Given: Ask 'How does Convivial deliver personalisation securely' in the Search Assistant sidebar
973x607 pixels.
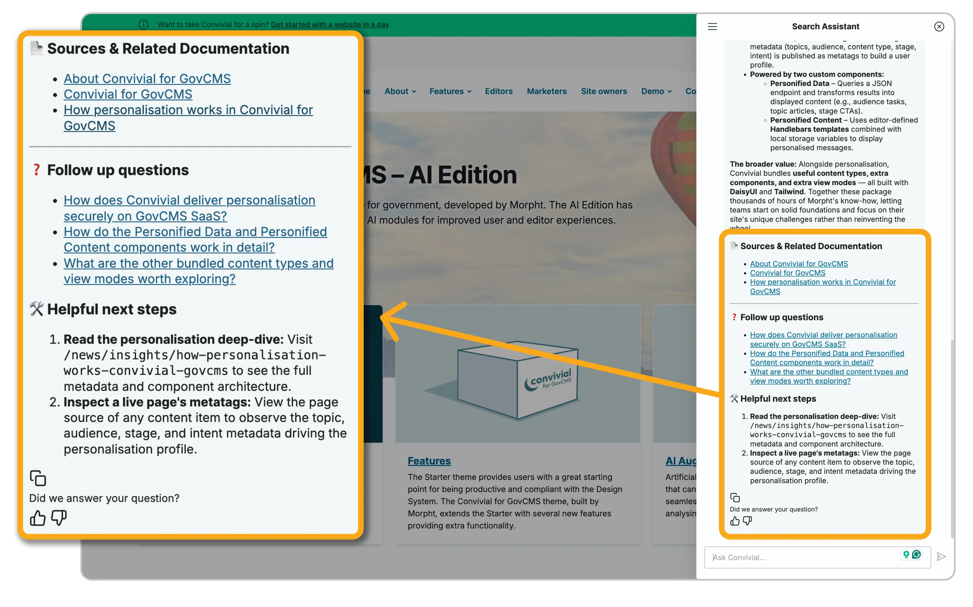Looking at the screenshot, I should point(823,340).
